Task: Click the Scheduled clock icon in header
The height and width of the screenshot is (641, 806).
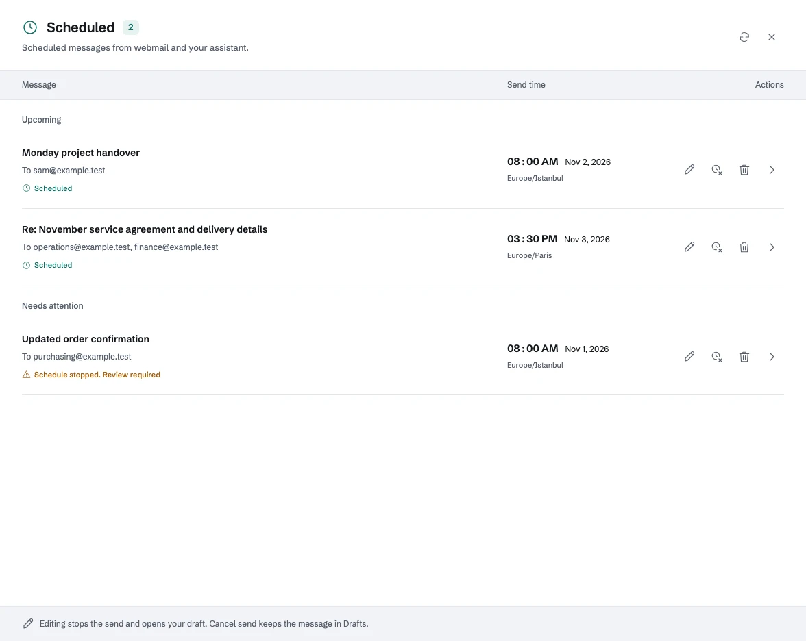Action: point(30,27)
